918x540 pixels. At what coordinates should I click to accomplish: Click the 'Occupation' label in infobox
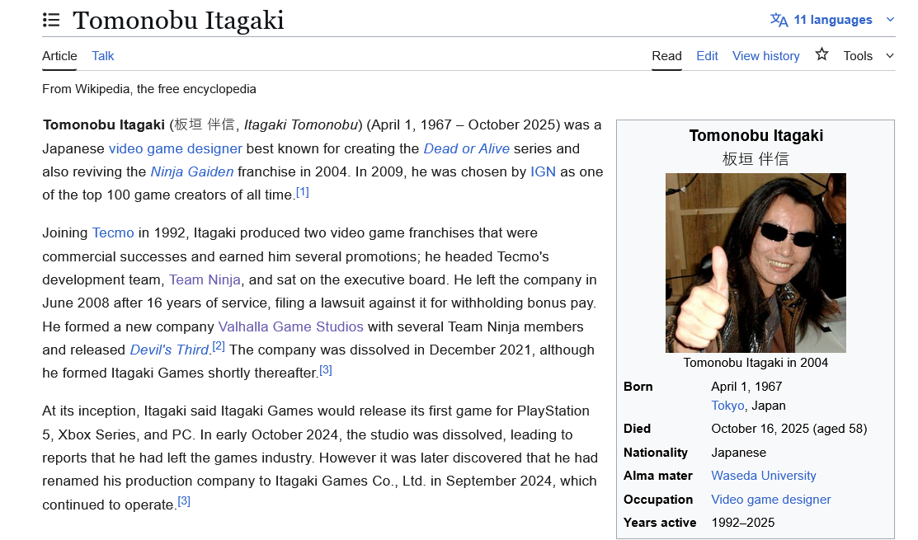pyautogui.click(x=658, y=500)
